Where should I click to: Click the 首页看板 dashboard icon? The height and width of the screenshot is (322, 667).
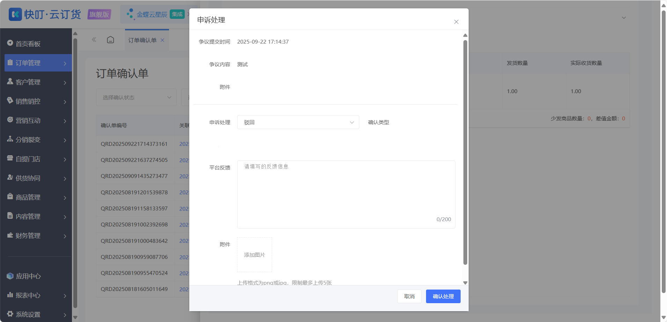click(10, 43)
